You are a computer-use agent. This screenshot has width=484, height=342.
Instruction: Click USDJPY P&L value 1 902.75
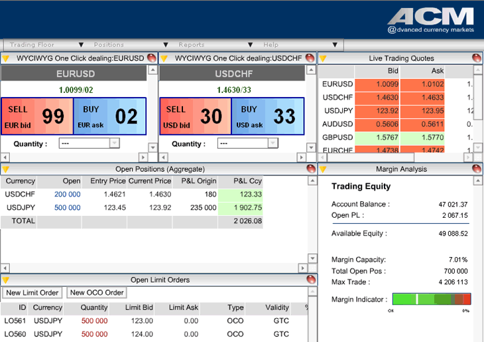tap(241, 207)
